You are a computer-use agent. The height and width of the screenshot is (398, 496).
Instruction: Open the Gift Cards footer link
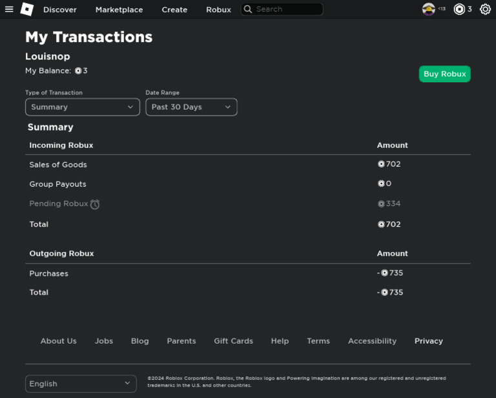click(233, 341)
